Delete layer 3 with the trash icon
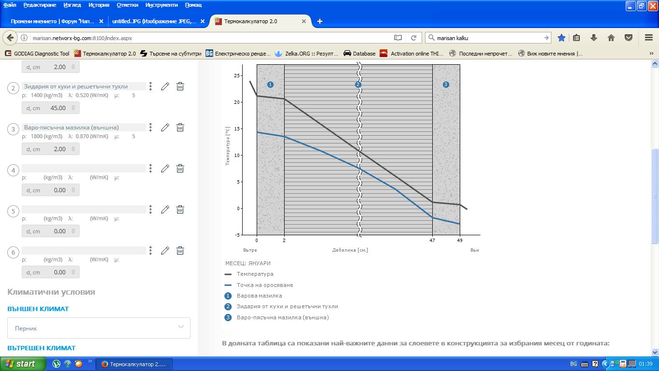The image size is (659, 371). pos(180,128)
